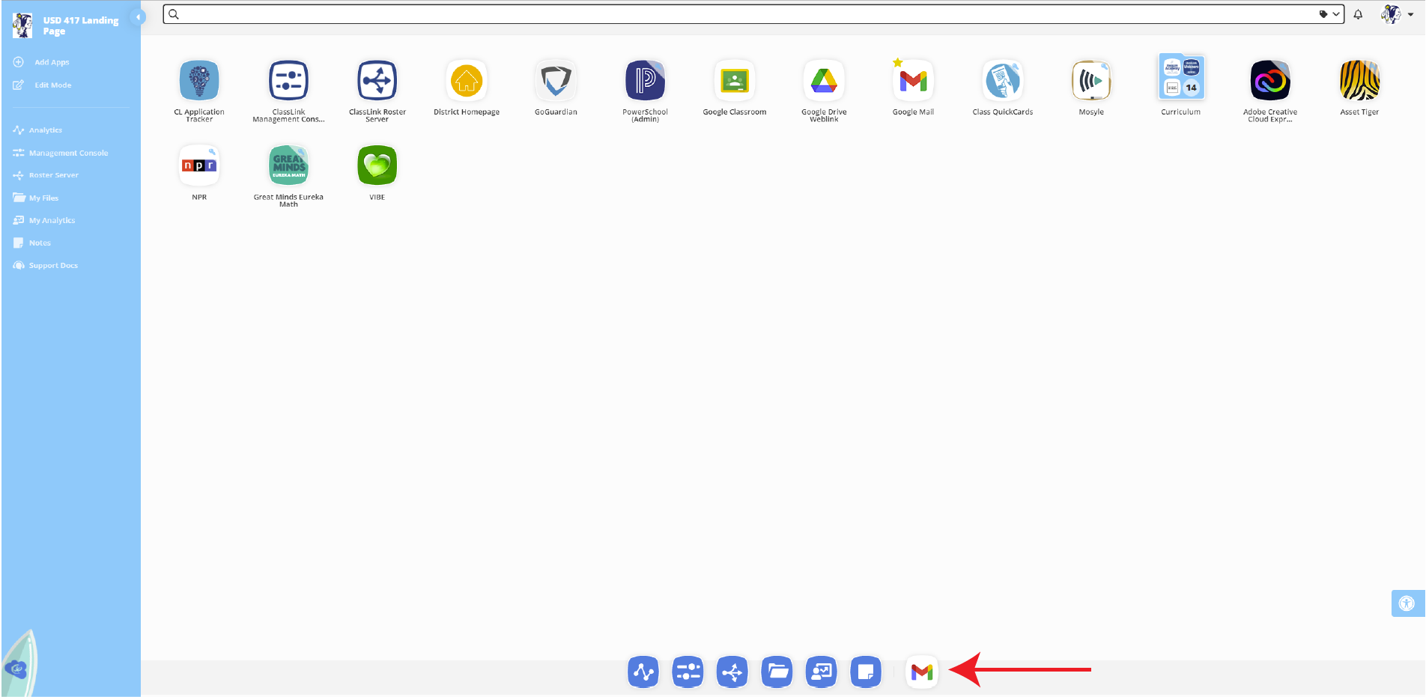
Task: Launch the NPR app
Action: click(x=199, y=165)
